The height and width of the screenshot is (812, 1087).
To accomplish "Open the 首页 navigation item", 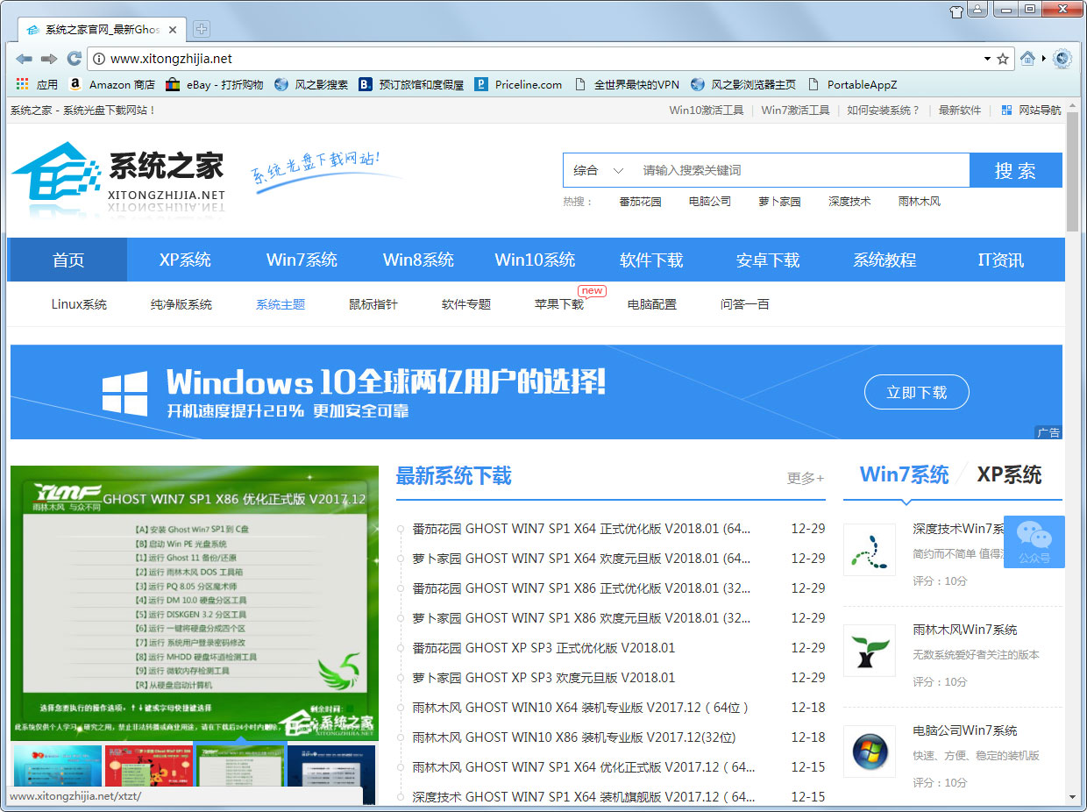I will (67, 260).
